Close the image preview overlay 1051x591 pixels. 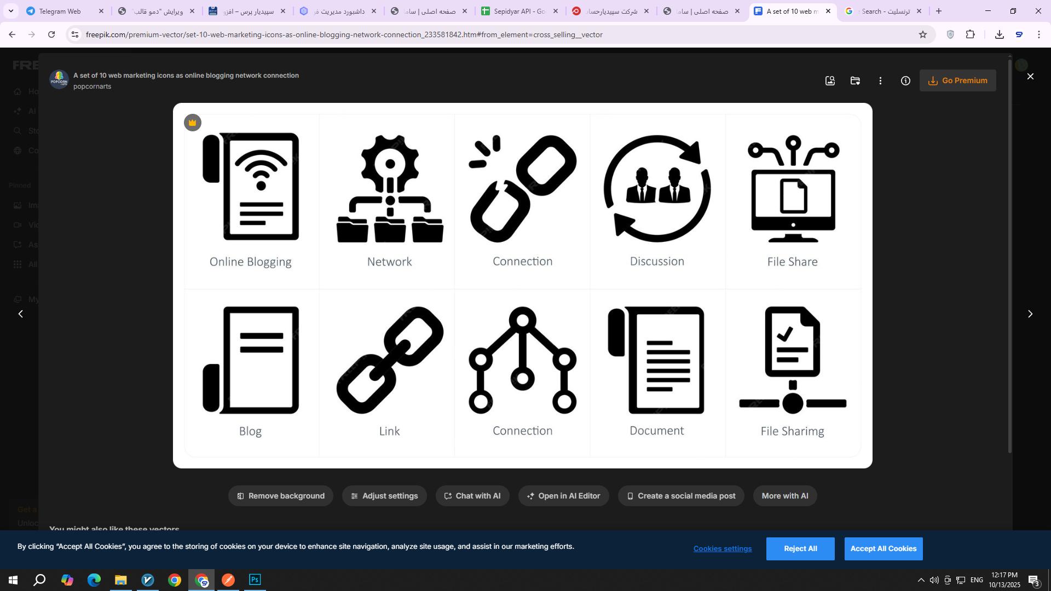1030,77
